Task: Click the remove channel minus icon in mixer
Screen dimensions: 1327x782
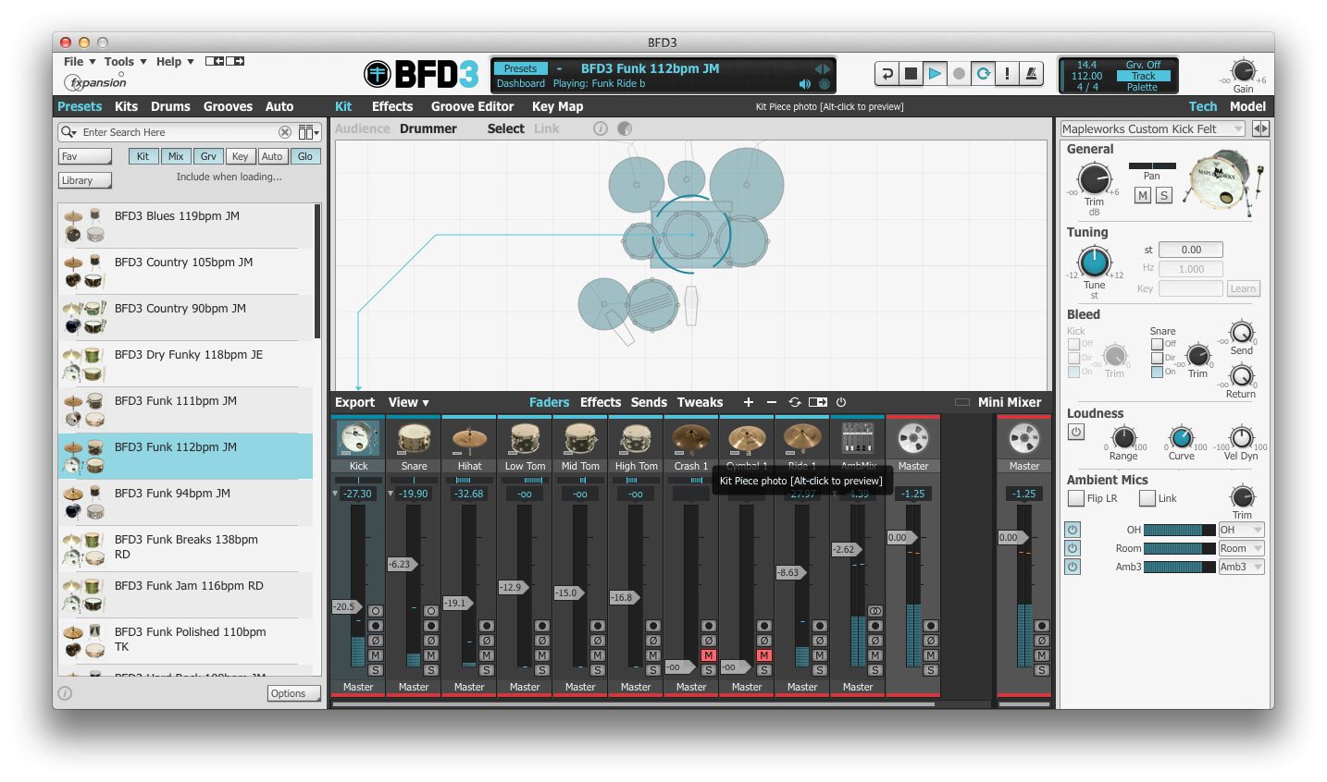Action: pos(771,402)
